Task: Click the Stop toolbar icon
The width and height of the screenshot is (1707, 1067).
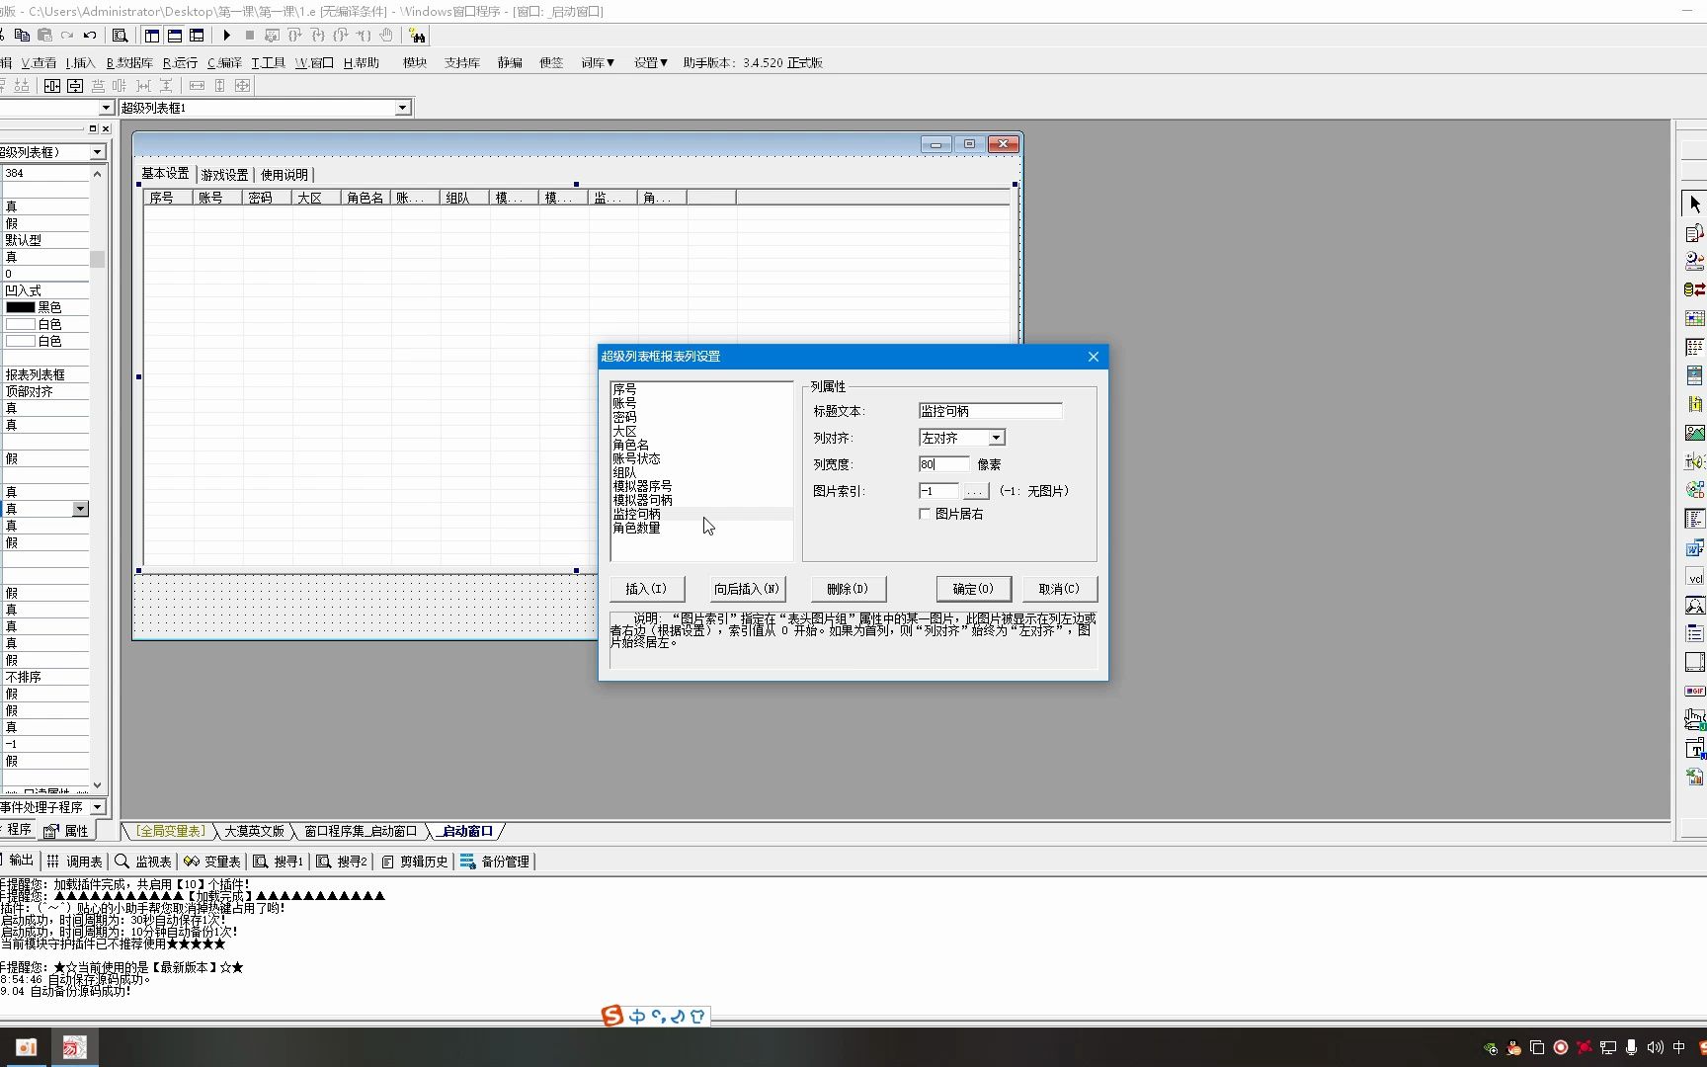Action: click(x=250, y=36)
